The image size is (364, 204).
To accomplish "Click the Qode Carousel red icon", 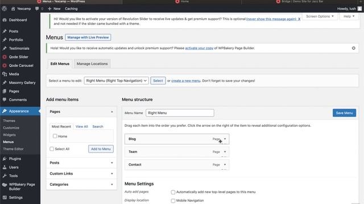I will [5, 66].
